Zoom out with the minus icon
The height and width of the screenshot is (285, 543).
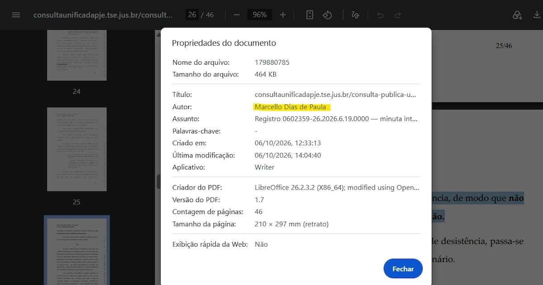tap(236, 15)
